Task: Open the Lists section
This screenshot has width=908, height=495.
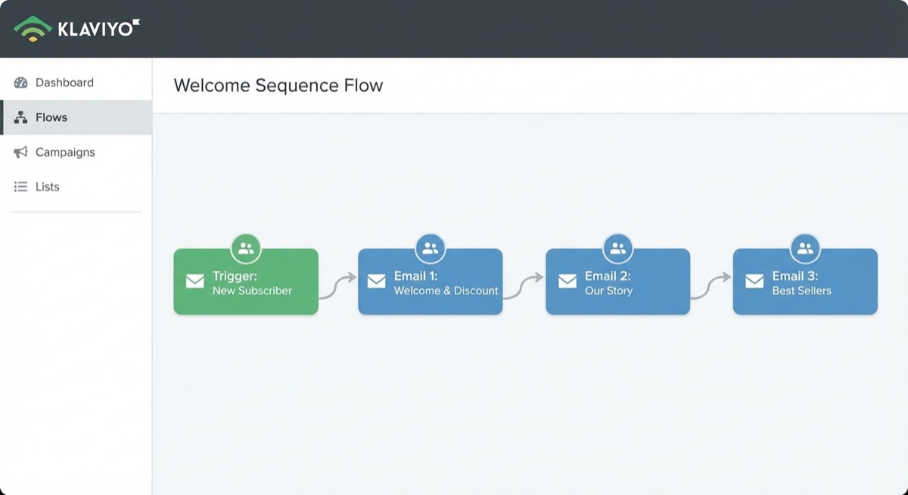Action: pyautogui.click(x=48, y=187)
